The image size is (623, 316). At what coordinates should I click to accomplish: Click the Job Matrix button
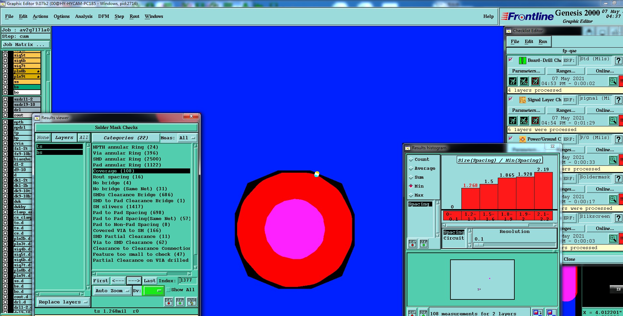(x=26, y=44)
